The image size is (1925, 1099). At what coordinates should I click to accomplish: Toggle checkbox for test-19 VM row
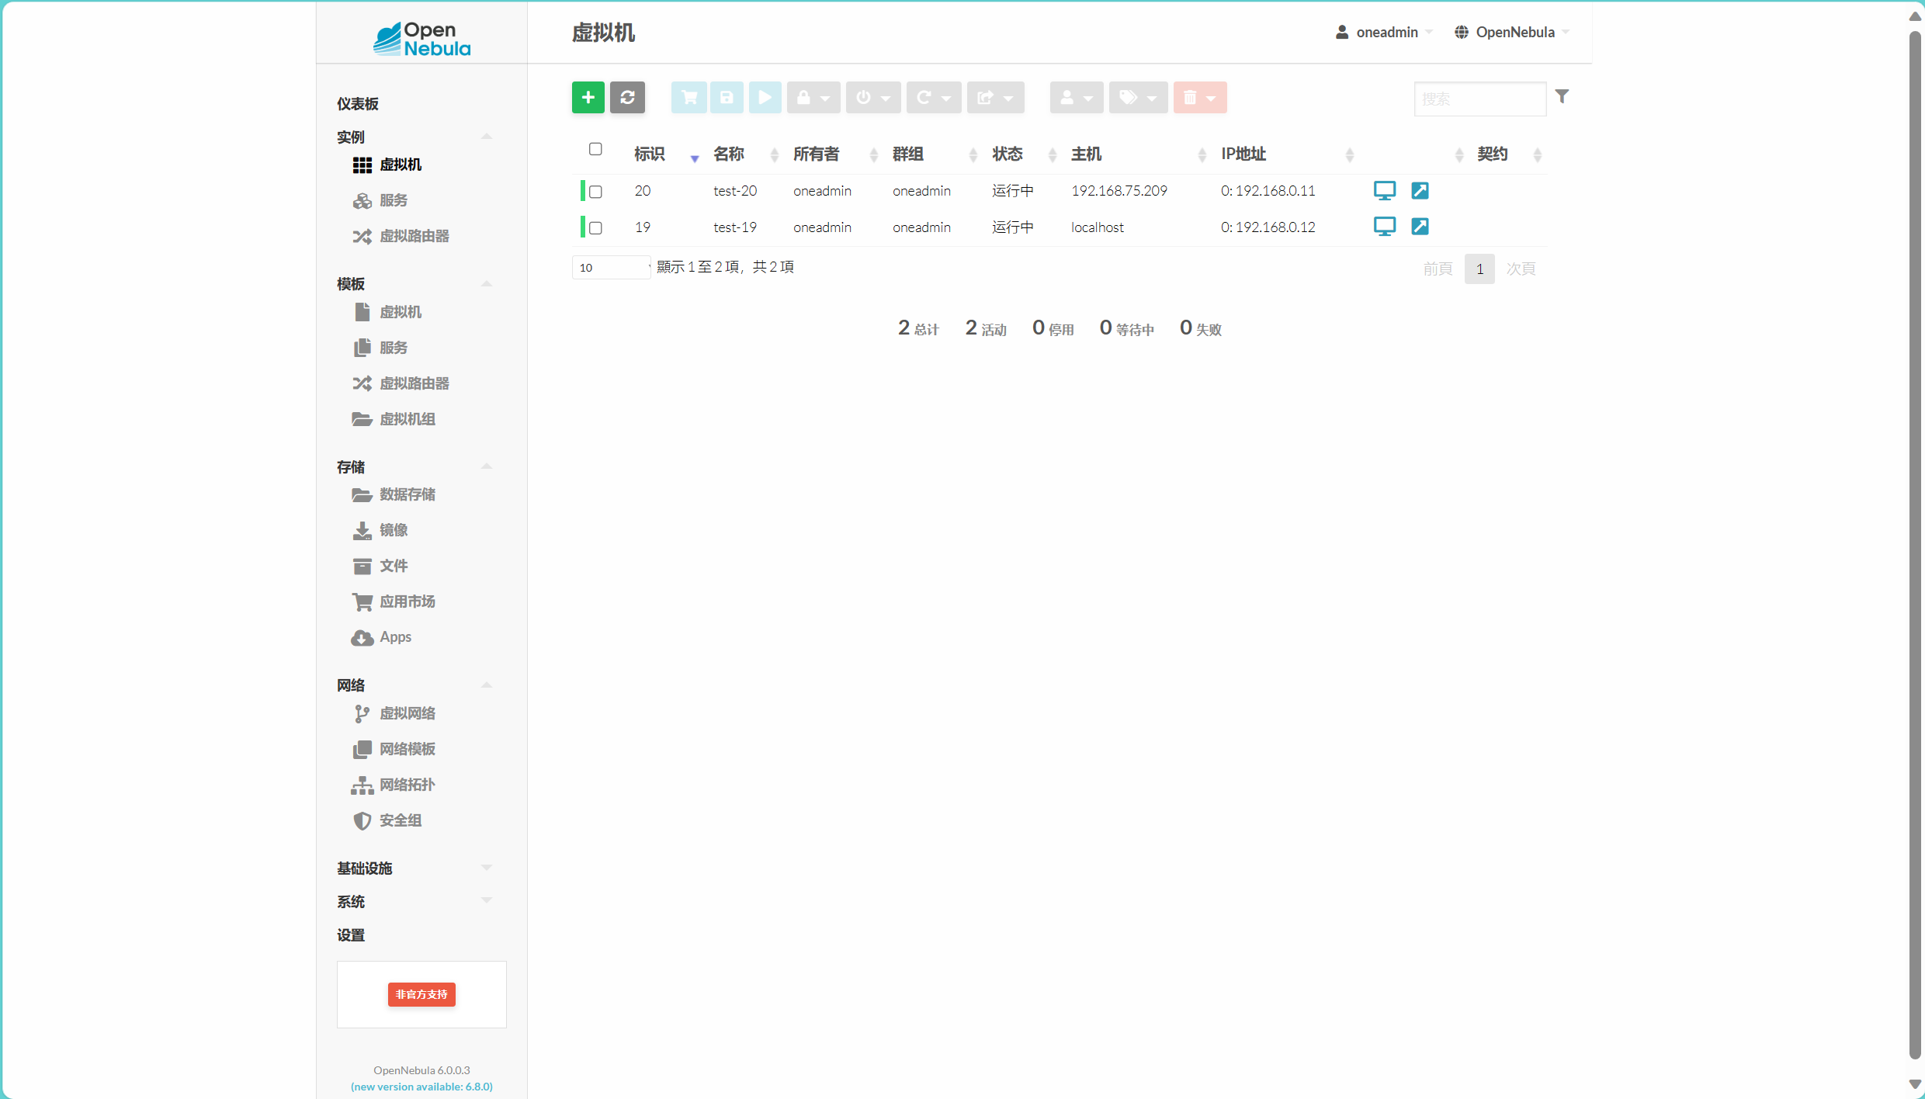[x=596, y=227]
